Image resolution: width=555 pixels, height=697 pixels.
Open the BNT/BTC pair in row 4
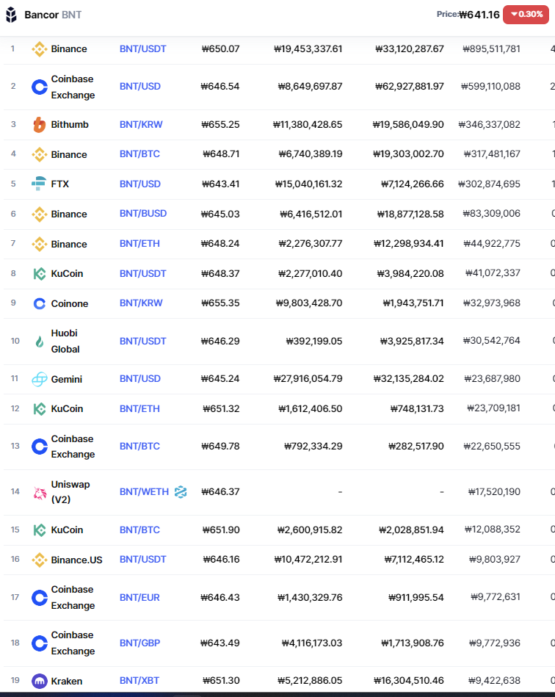139,154
